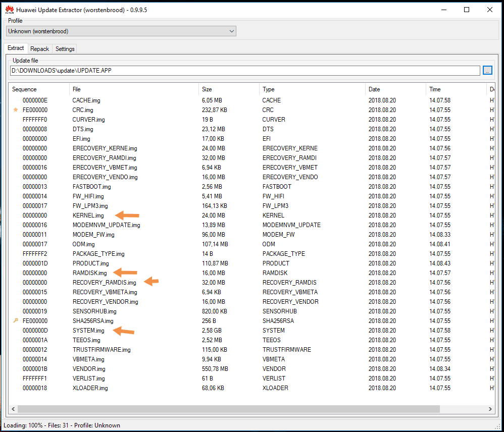Image resolution: width=504 pixels, height=432 pixels.
Task: Select the TRUSTFIRMWARE.img file entry
Action: click(102, 350)
